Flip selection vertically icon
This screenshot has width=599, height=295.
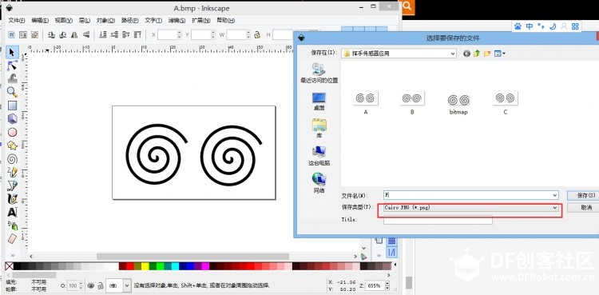click(85, 35)
